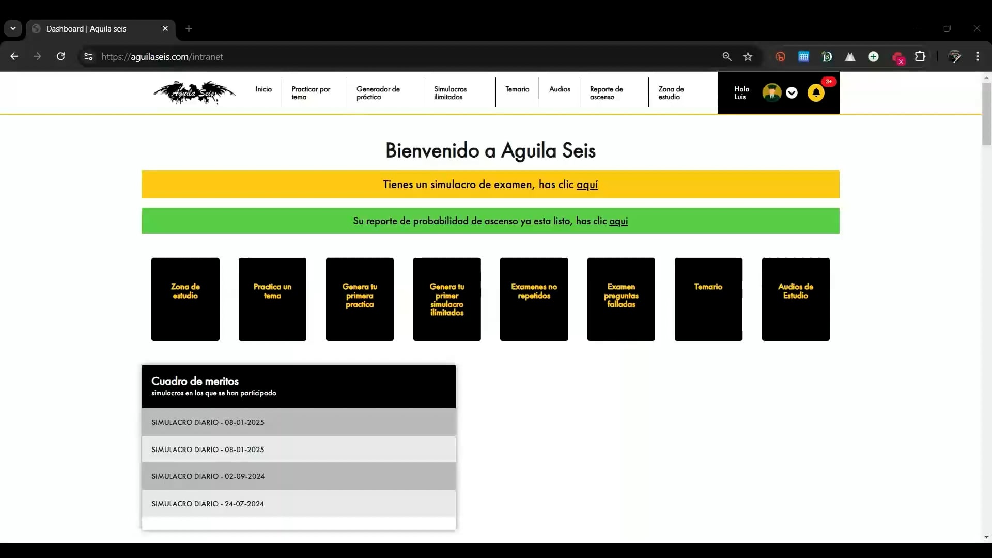Go back with the browser back arrow
Viewport: 992px width, 558px height.
tap(14, 57)
